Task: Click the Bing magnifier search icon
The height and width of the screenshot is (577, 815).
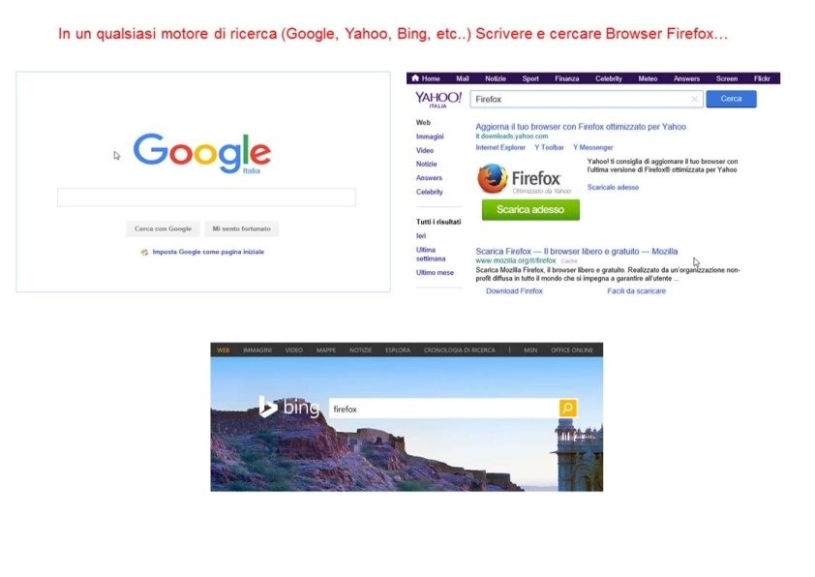Action: (567, 408)
